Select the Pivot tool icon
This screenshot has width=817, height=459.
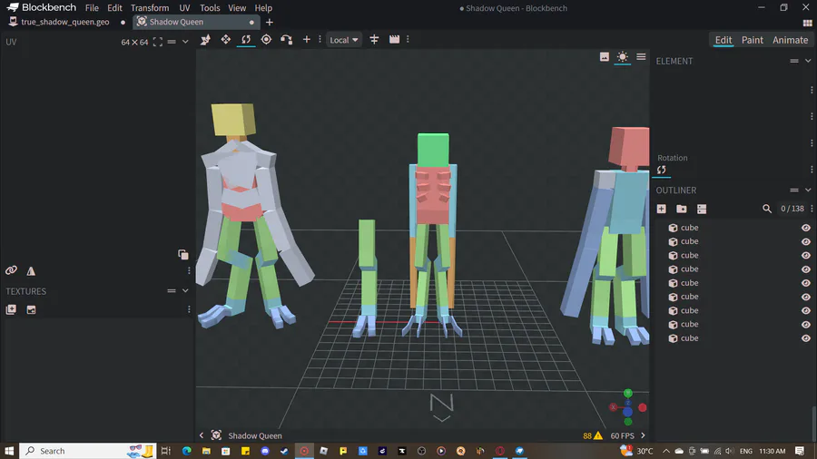coord(266,40)
